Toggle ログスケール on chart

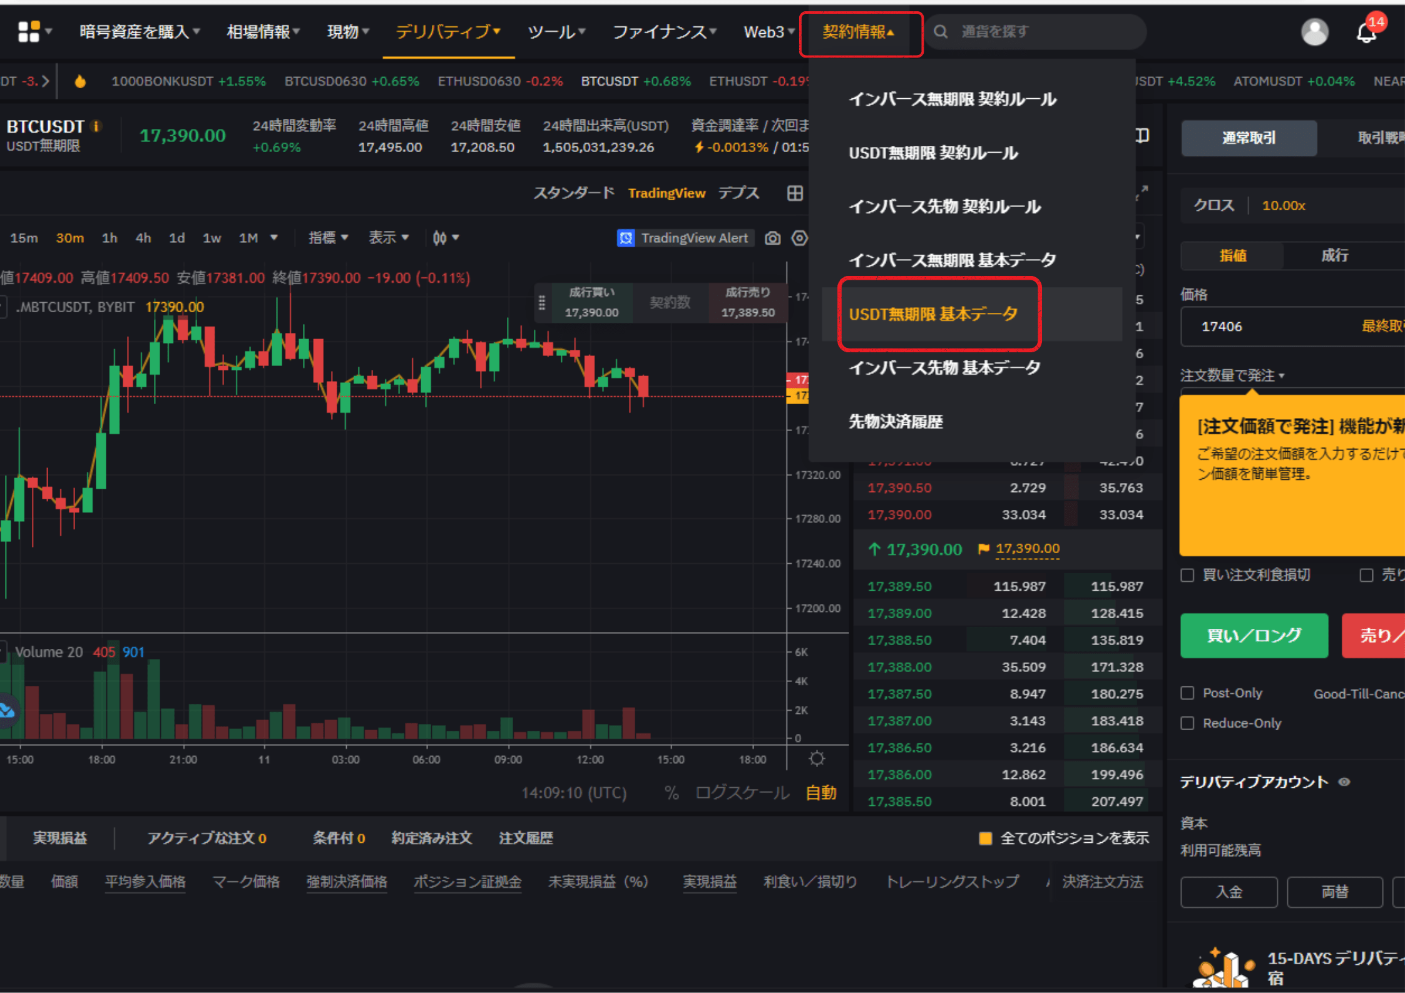click(x=742, y=793)
